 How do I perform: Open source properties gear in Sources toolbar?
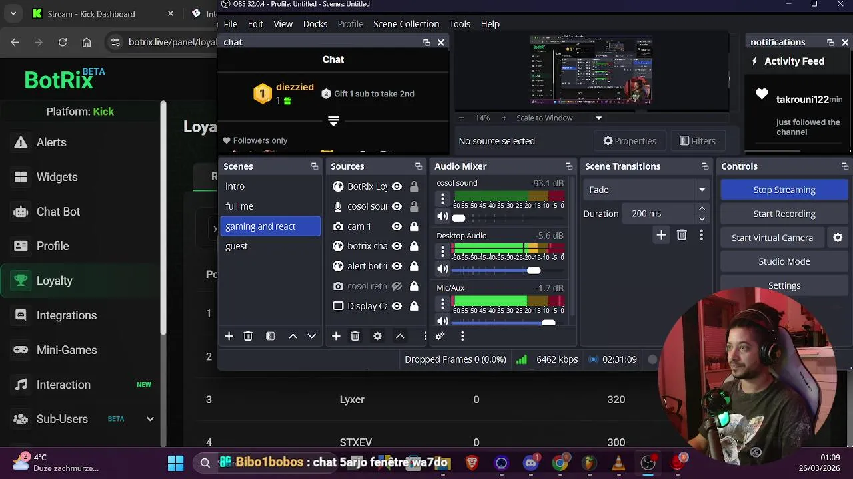coord(377,337)
